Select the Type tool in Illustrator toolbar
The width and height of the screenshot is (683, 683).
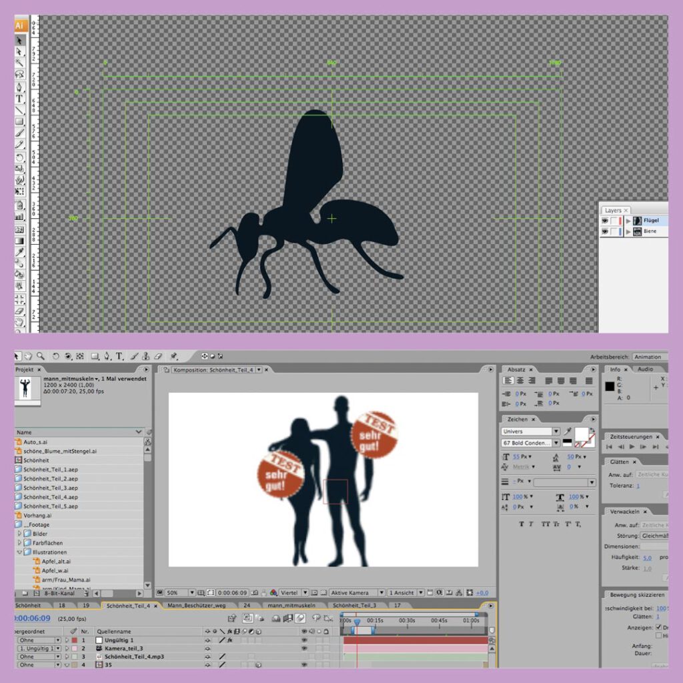20,98
